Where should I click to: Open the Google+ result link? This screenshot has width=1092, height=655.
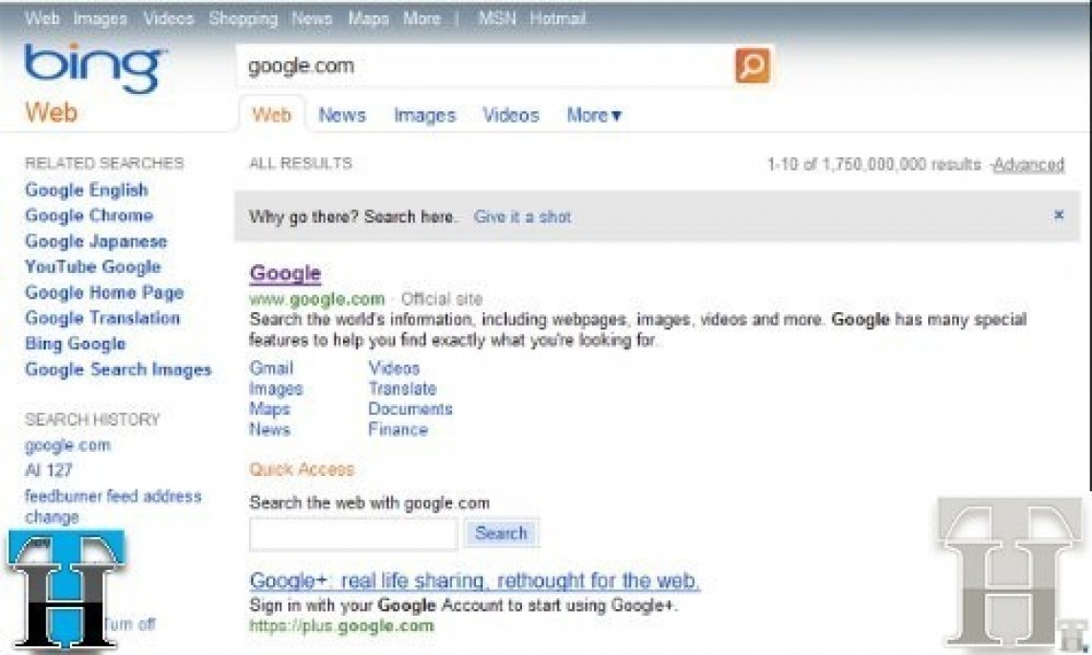click(x=475, y=580)
